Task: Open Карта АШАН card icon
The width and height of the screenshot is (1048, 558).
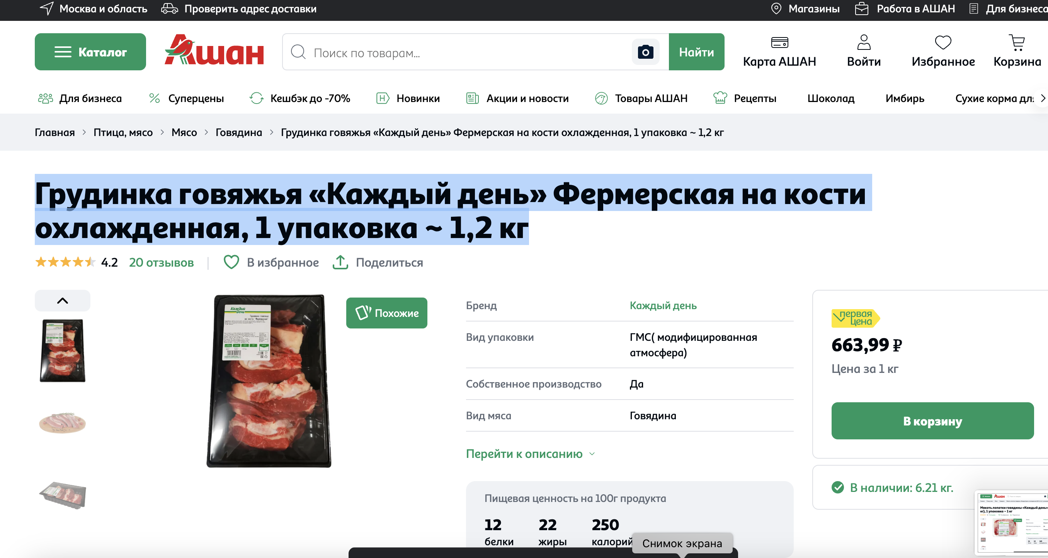Action: 779,43
